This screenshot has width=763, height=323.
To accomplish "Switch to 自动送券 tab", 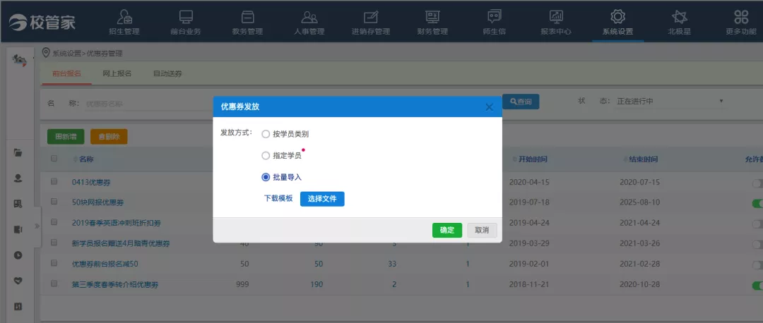I will pyautogui.click(x=167, y=73).
